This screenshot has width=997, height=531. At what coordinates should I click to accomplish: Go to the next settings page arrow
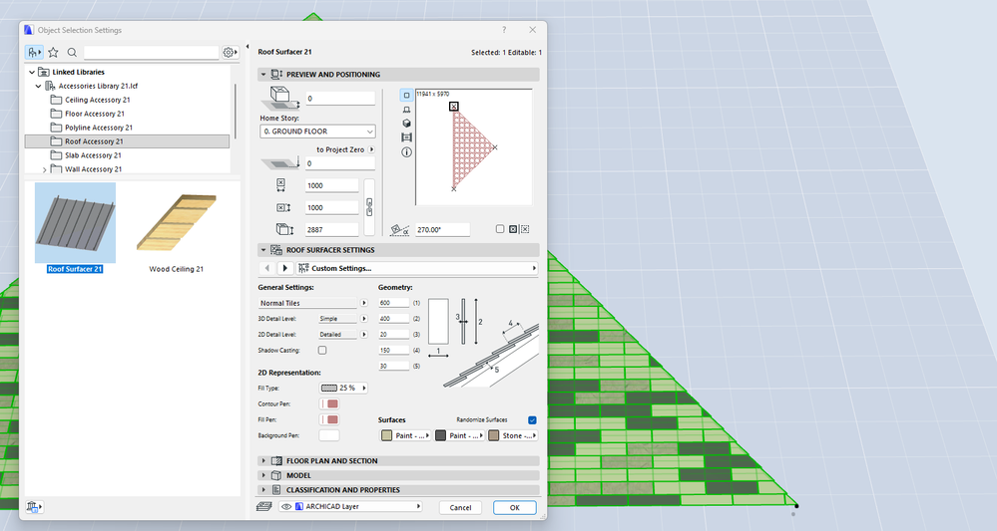point(284,268)
